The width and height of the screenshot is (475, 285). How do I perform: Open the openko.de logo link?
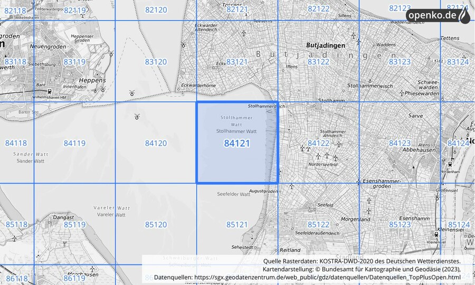(x=438, y=15)
